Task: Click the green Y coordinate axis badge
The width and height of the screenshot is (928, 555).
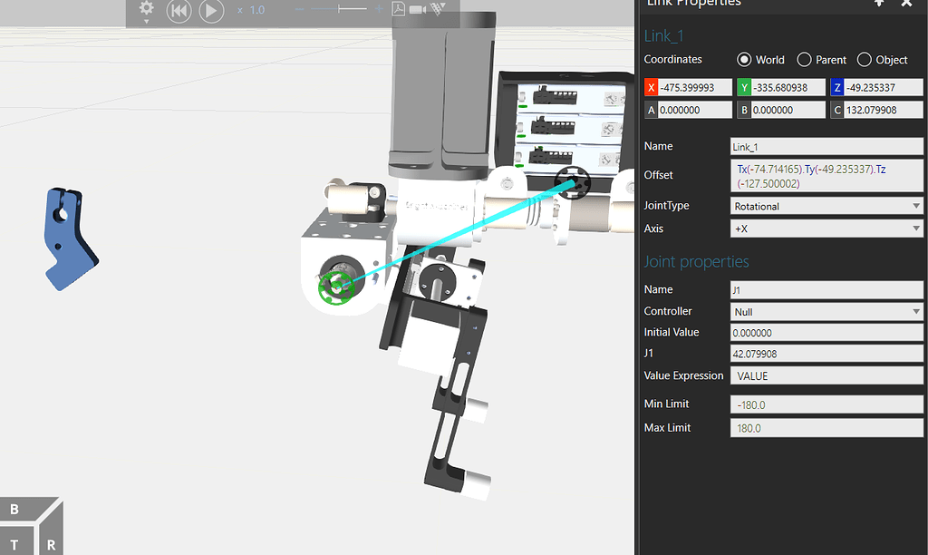Action: (745, 87)
